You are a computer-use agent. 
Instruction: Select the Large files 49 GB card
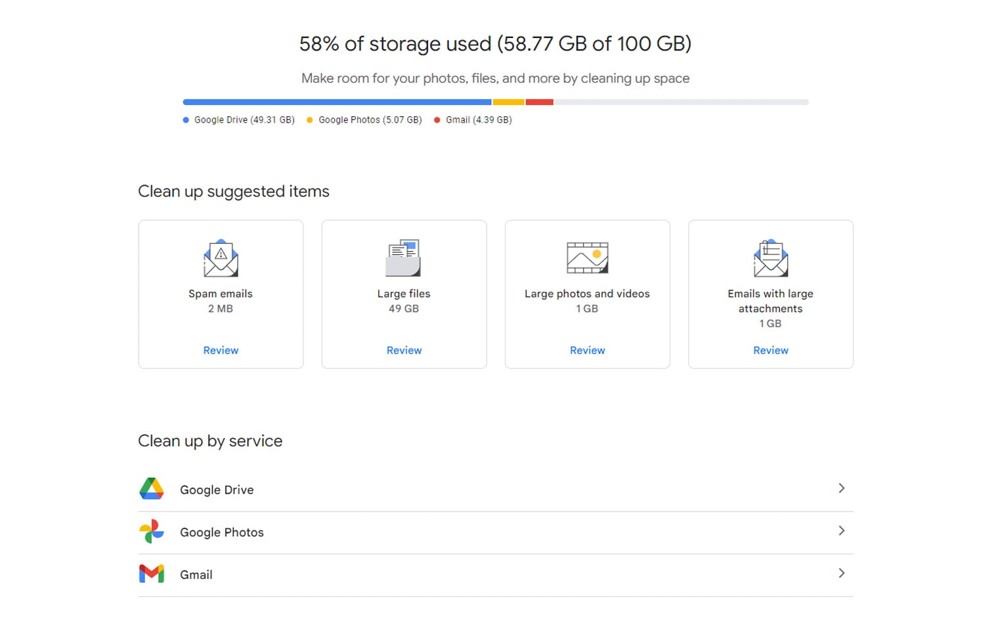403,294
